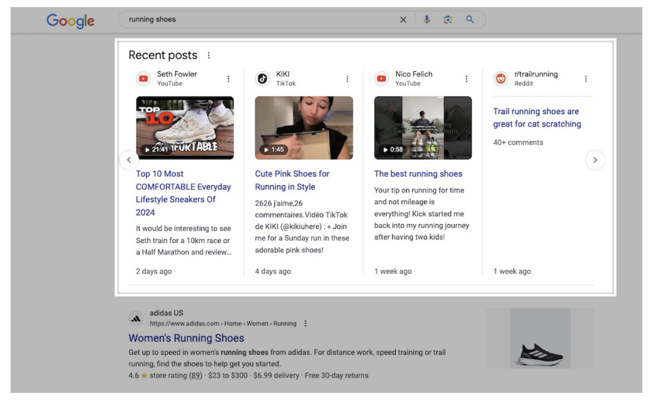Click the Nico Felich author name
The image size is (655, 401).
tap(414, 74)
